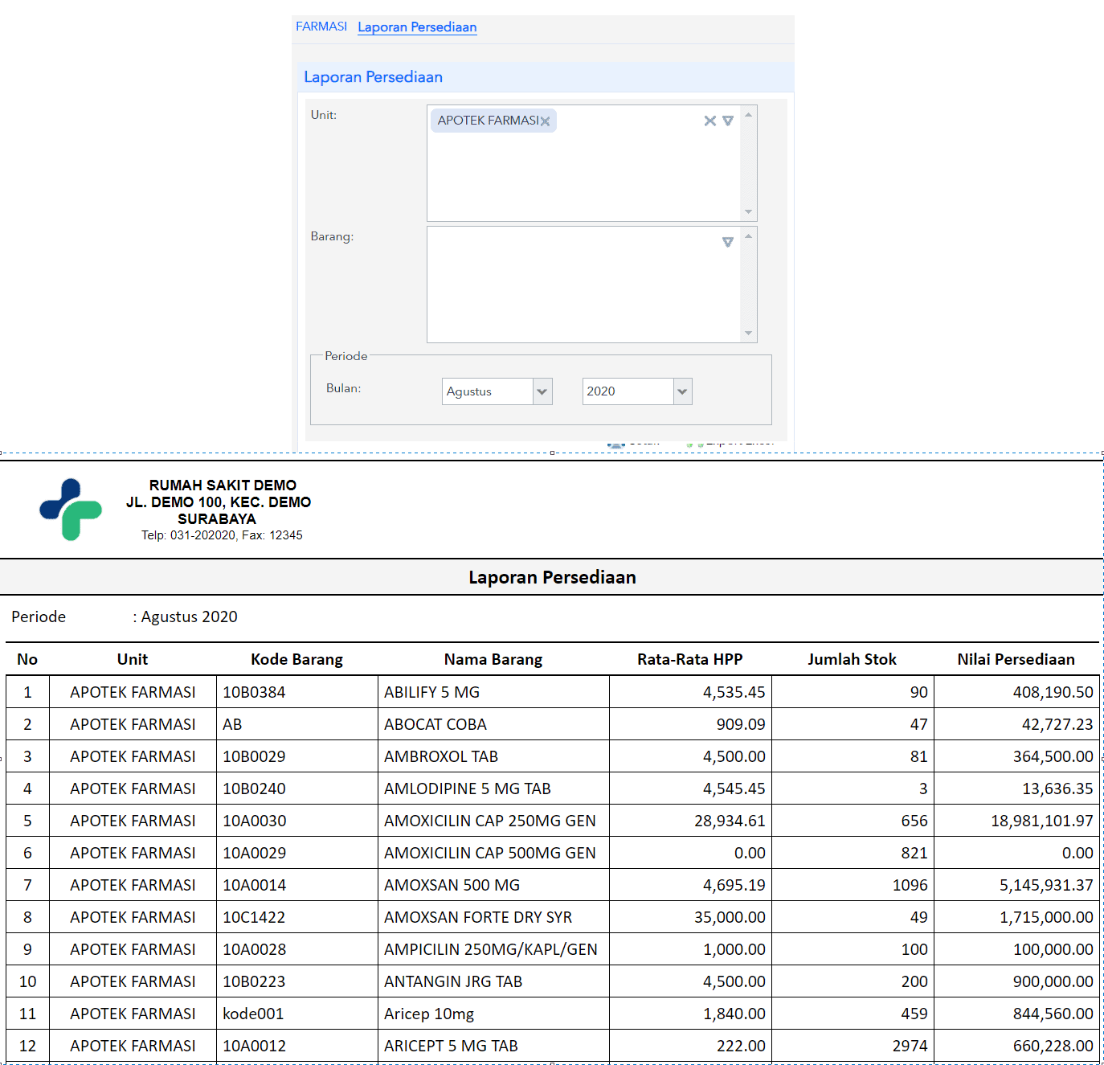Open the Barang dropdown list
The height and width of the screenshot is (1065, 1104).
point(728,242)
